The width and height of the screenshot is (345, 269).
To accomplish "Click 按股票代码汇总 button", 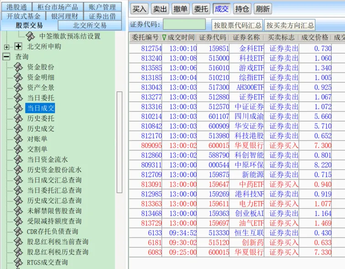I will 238,25.
